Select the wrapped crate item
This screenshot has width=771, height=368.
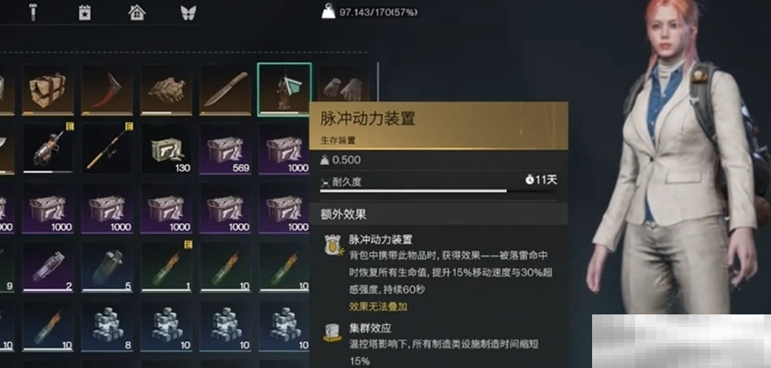point(47,89)
